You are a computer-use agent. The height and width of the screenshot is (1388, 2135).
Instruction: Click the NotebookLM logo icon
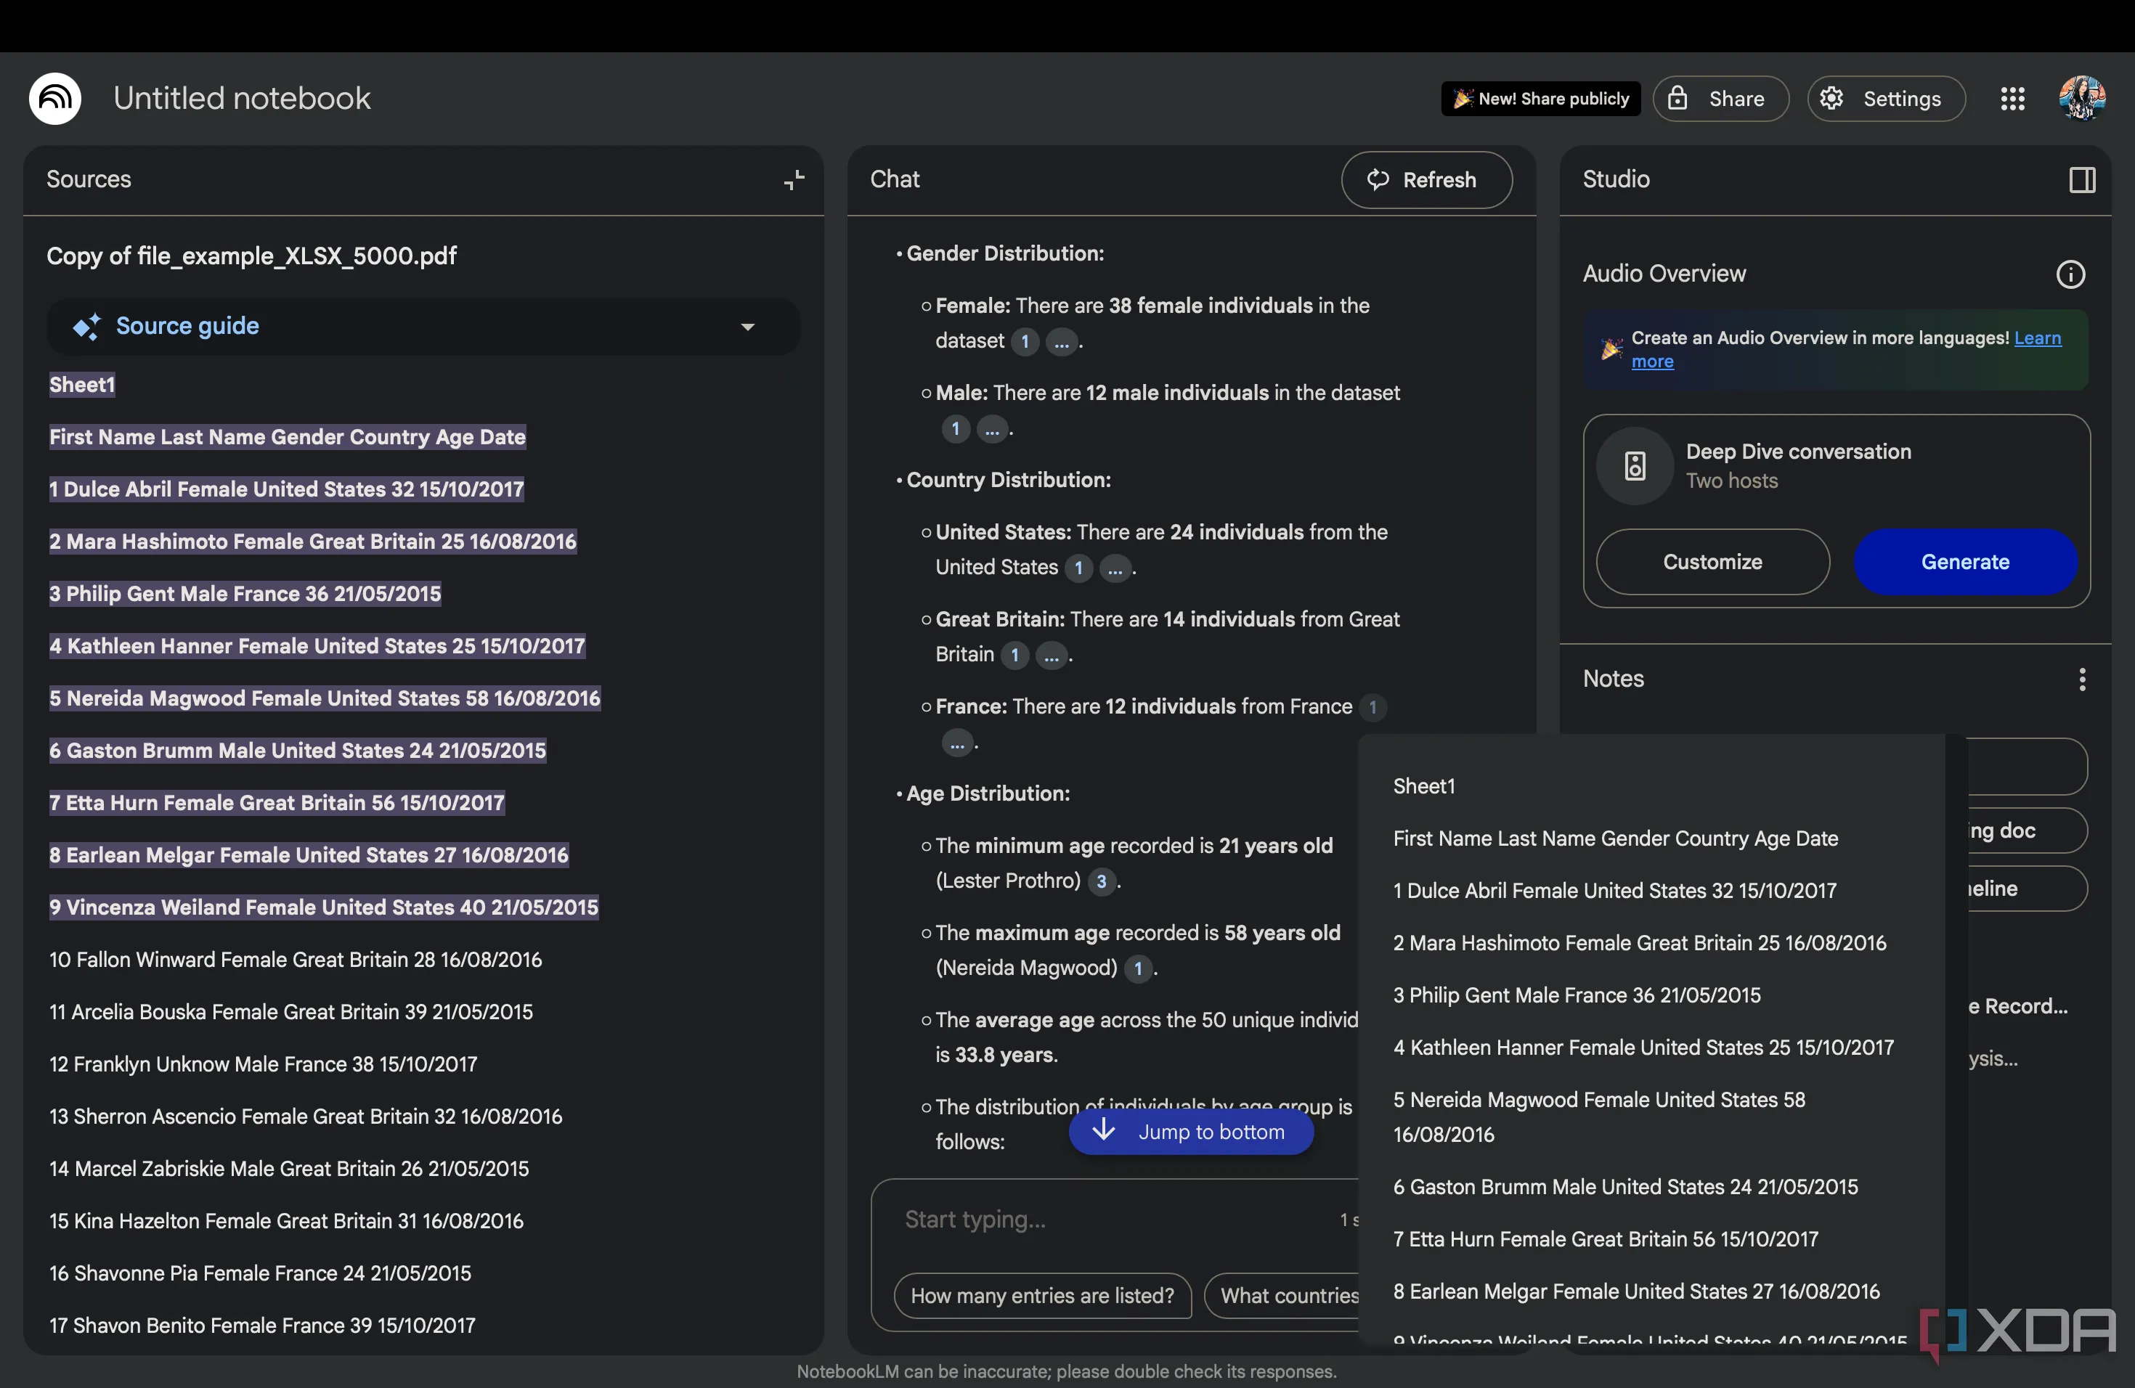pyautogui.click(x=54, y=99)
